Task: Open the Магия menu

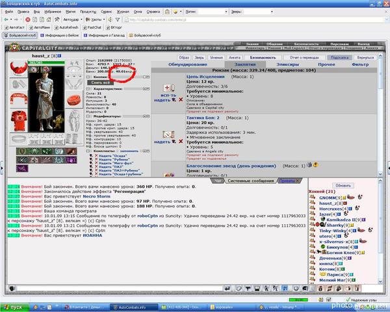Action: click(70, 12)
